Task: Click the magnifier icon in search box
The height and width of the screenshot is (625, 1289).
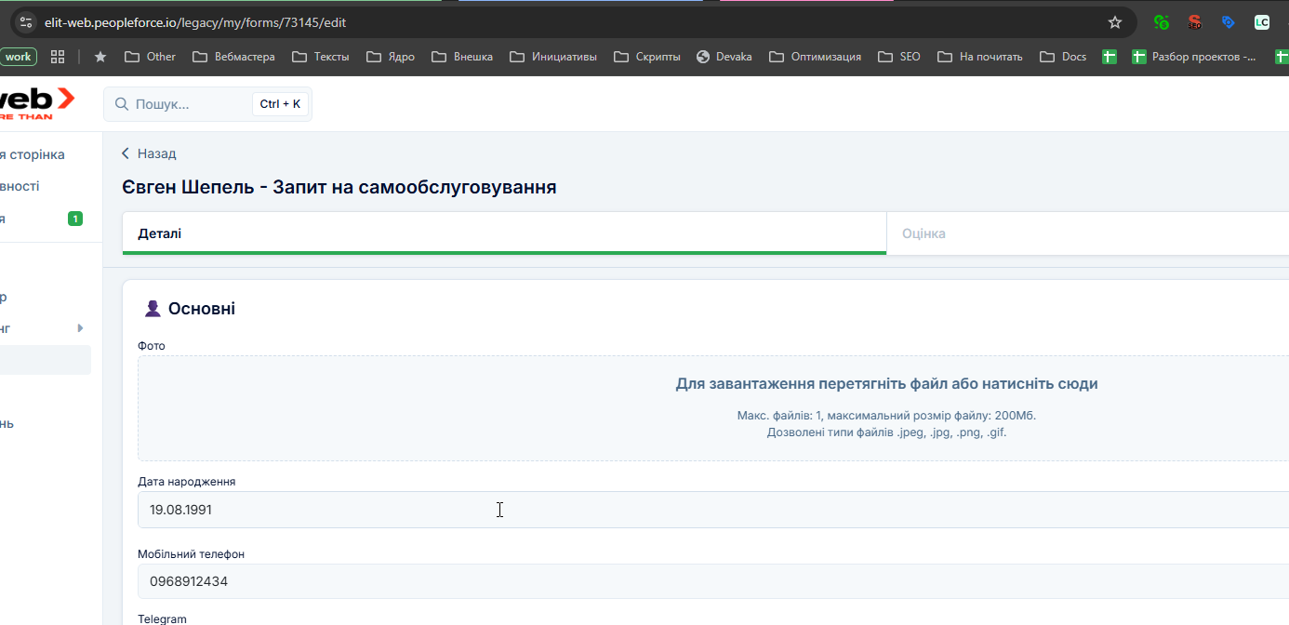Action: (121, 104)
